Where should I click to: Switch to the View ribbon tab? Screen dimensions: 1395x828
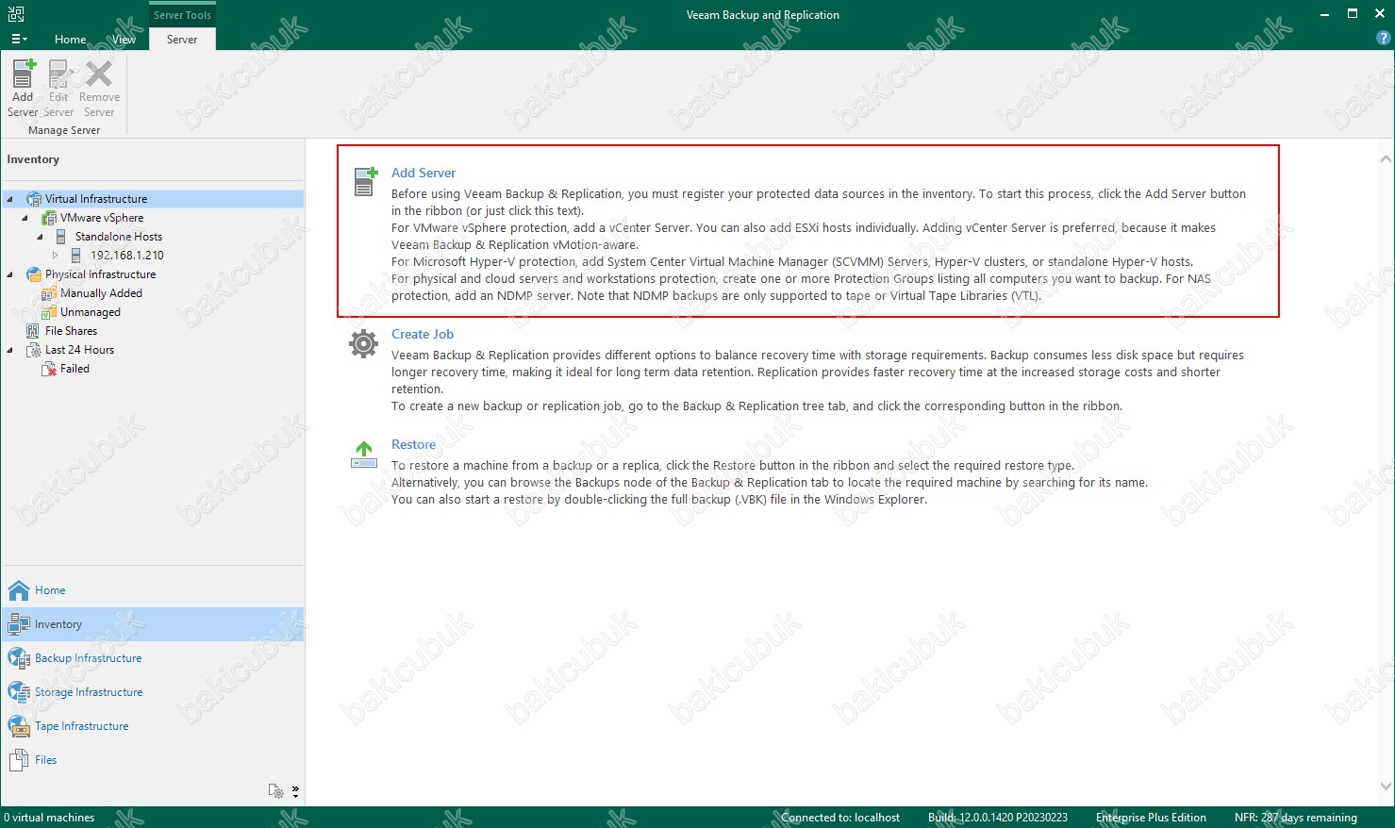pyautogui.click(x=124, y=39)
